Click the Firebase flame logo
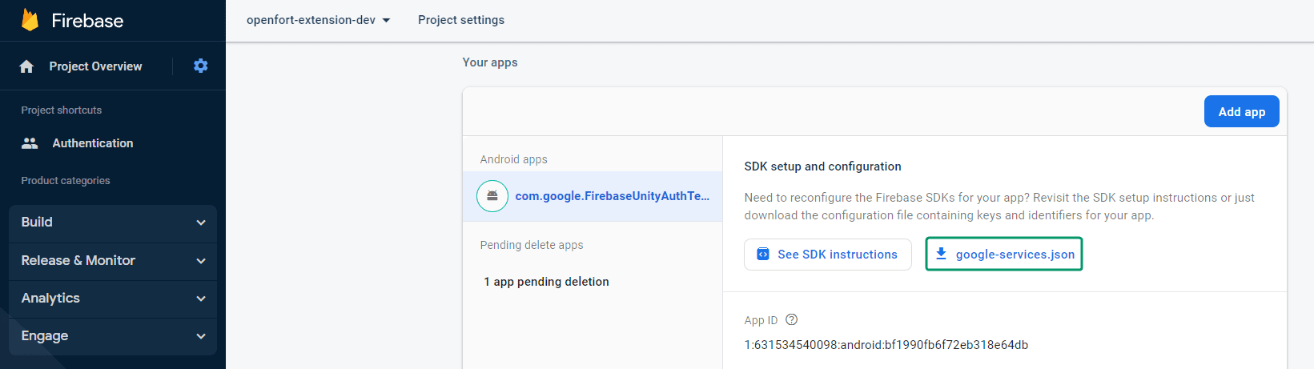The width and height of the screenshot is (1314, 369). [30, 20]
